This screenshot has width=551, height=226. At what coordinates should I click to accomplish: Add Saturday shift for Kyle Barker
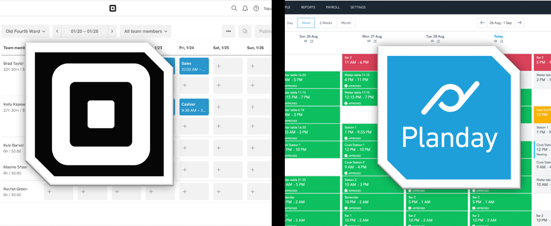(228, 148)
